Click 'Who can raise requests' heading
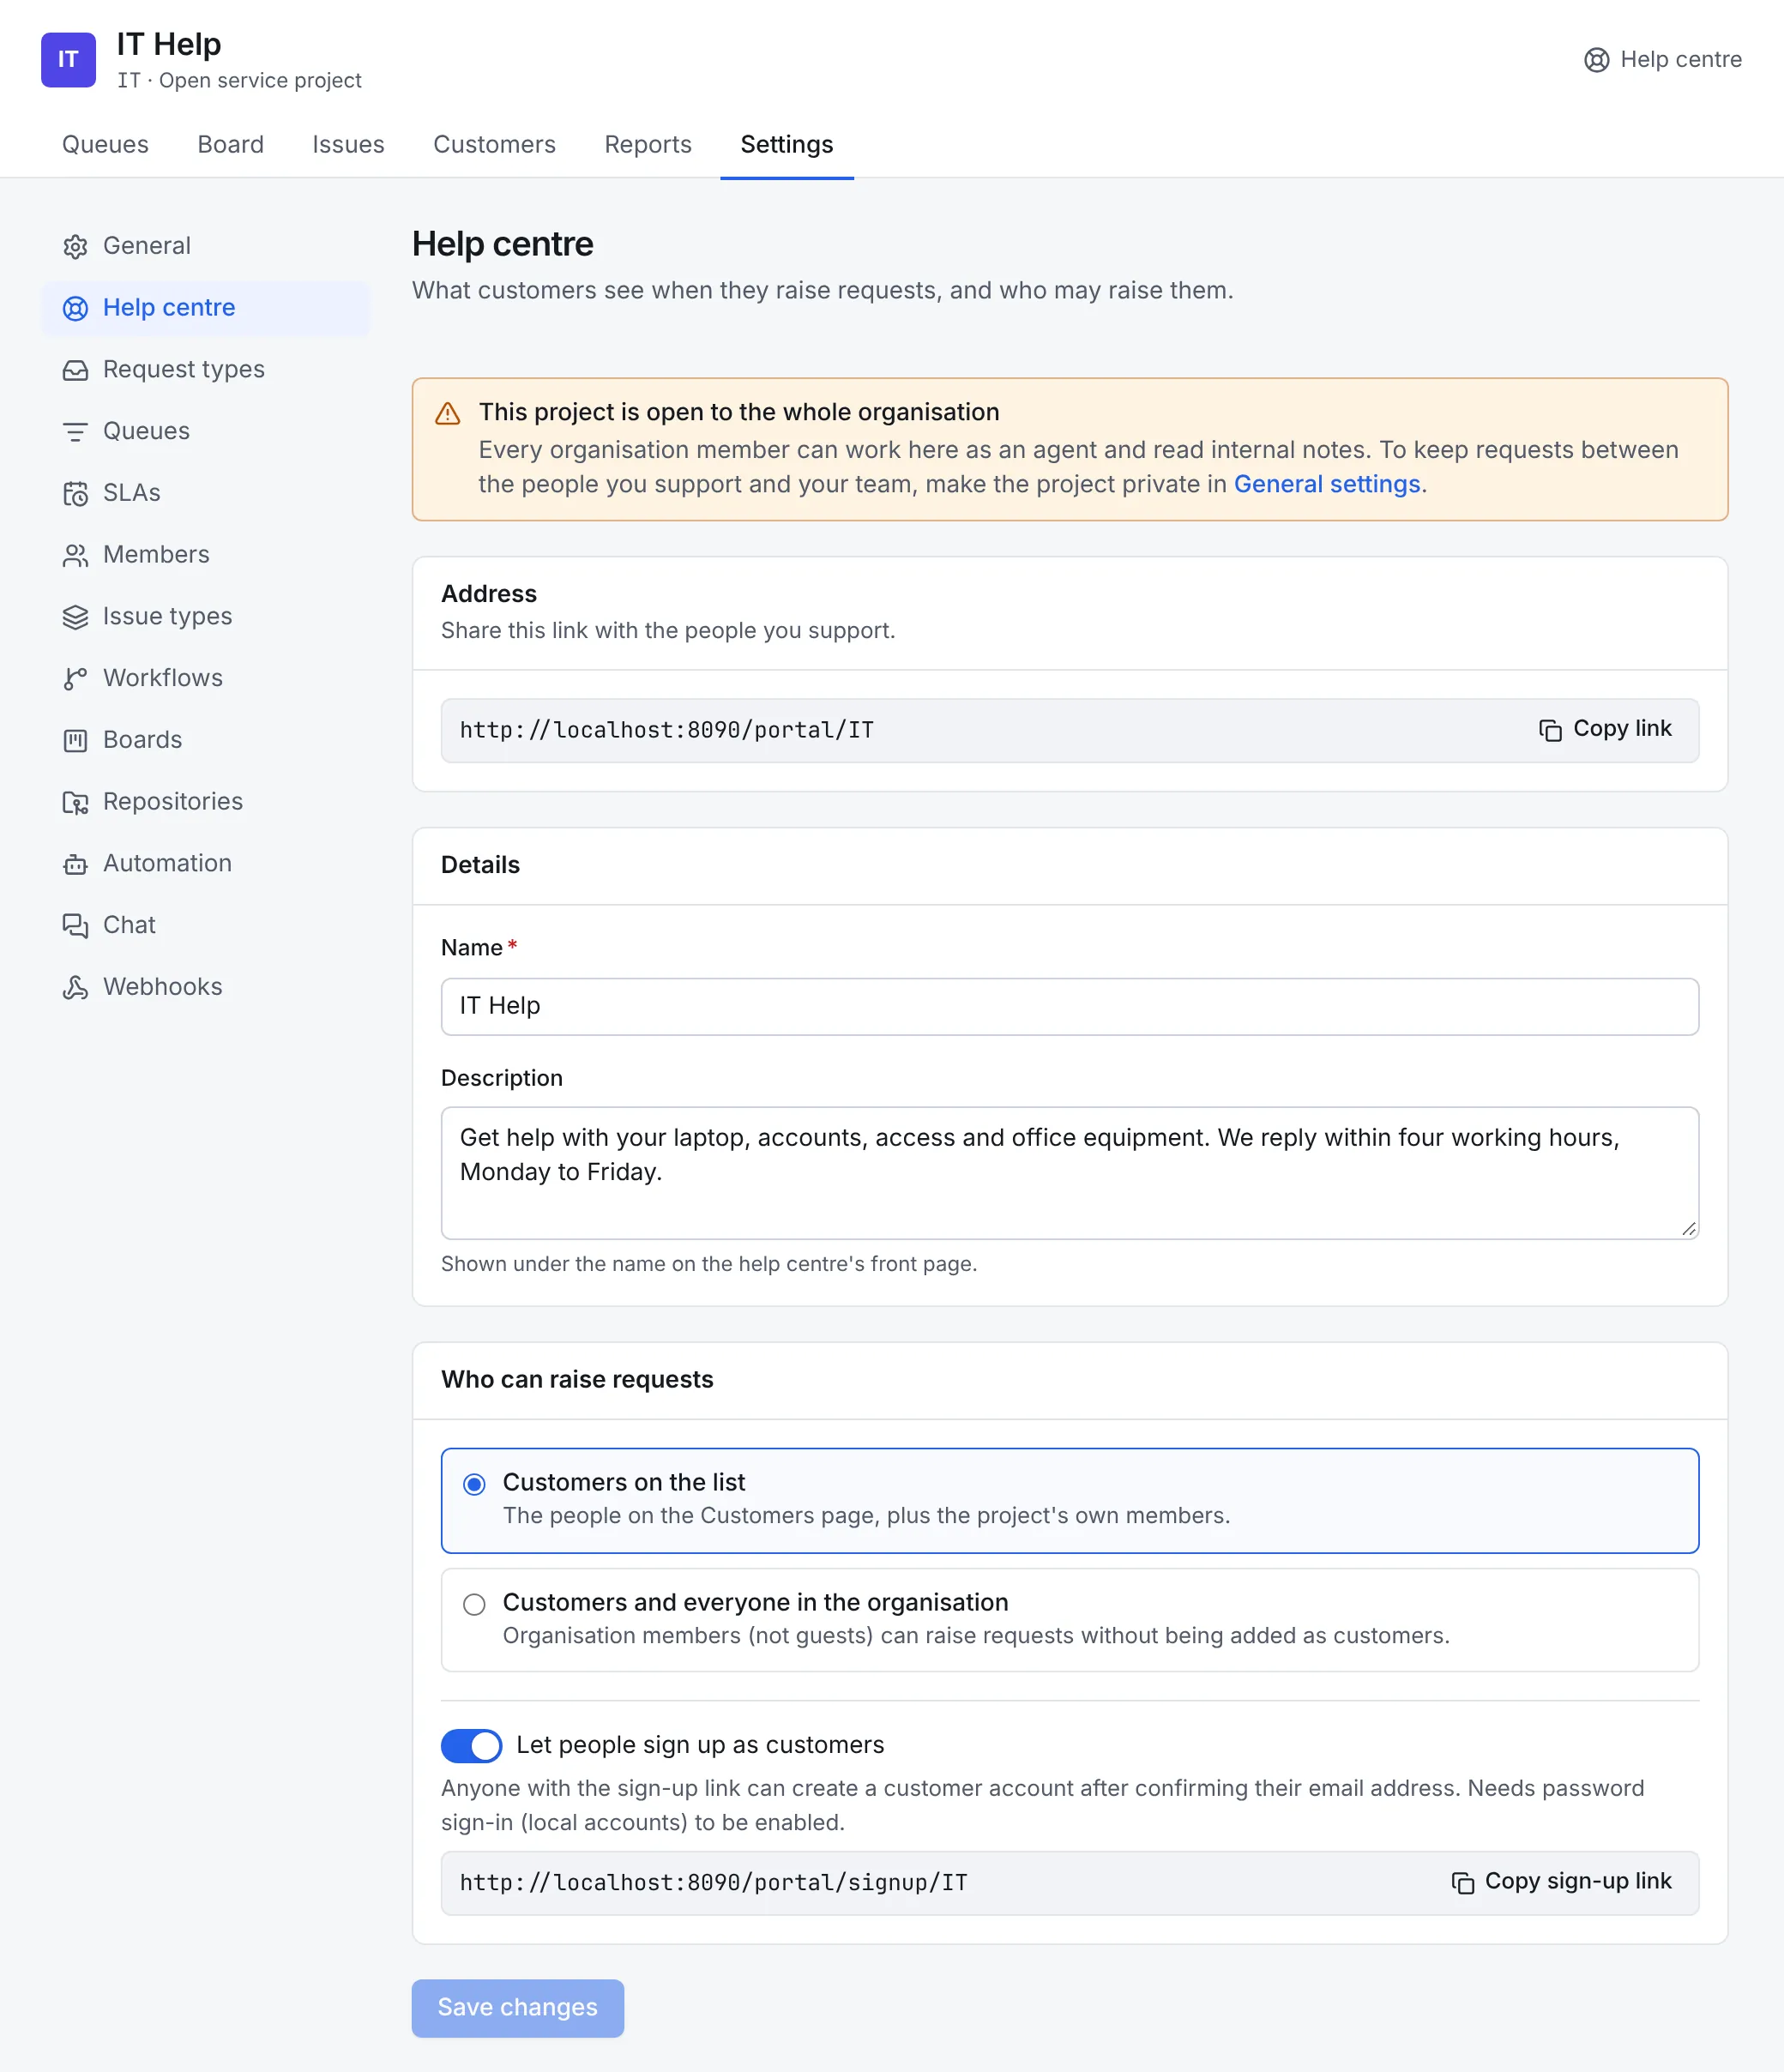 click(x=577, y=1379)
